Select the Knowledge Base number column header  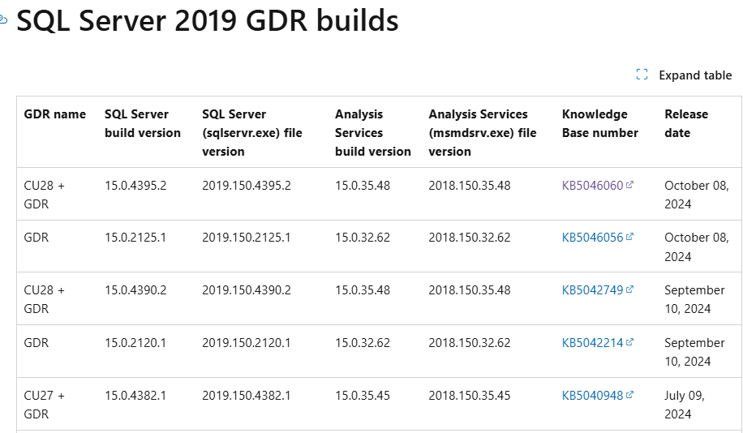tap(600, 123)
